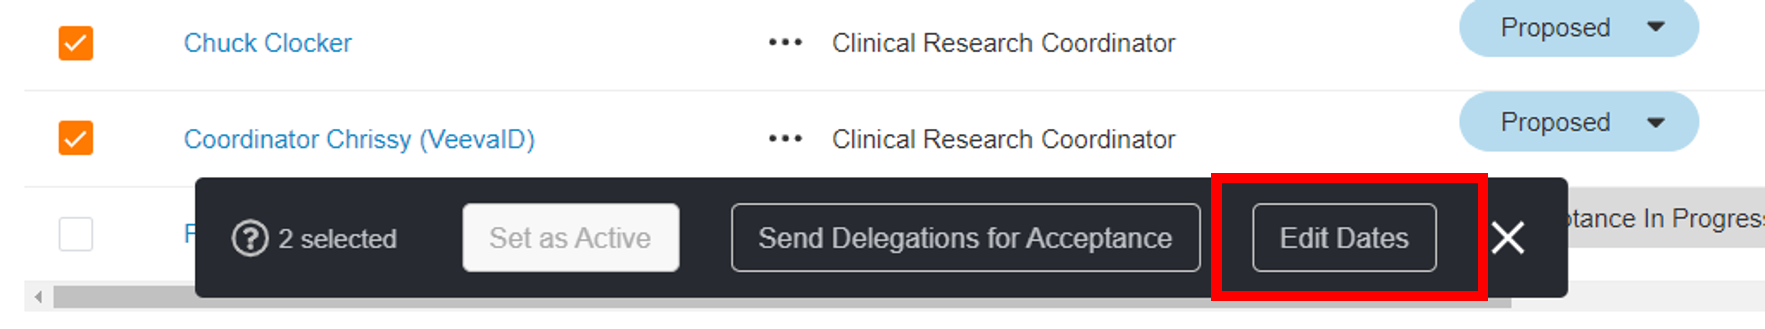Screen dimensions: 1765x329
Task: Open Chuck Clocker profile link
Action: click(x=267, y=43)
